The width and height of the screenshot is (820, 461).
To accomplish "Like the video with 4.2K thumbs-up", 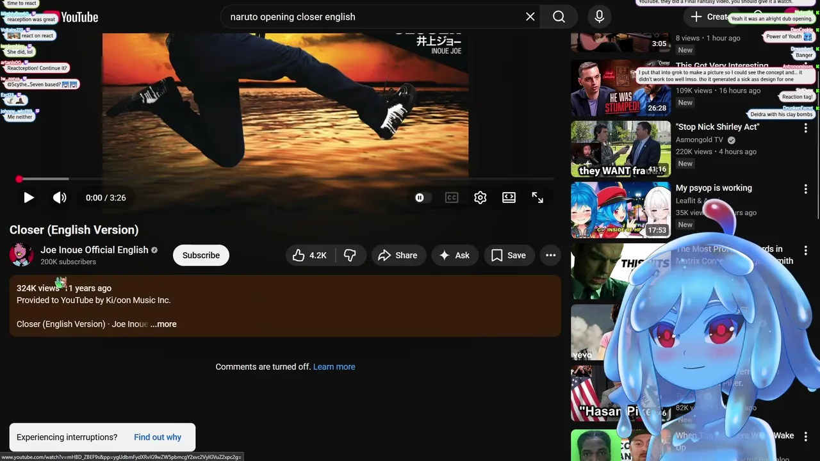I will [310, 255].
